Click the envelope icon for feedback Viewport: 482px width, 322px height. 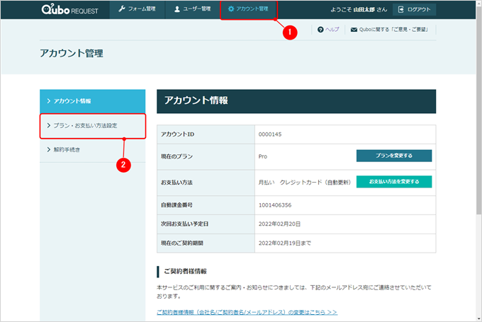[354, 30]
